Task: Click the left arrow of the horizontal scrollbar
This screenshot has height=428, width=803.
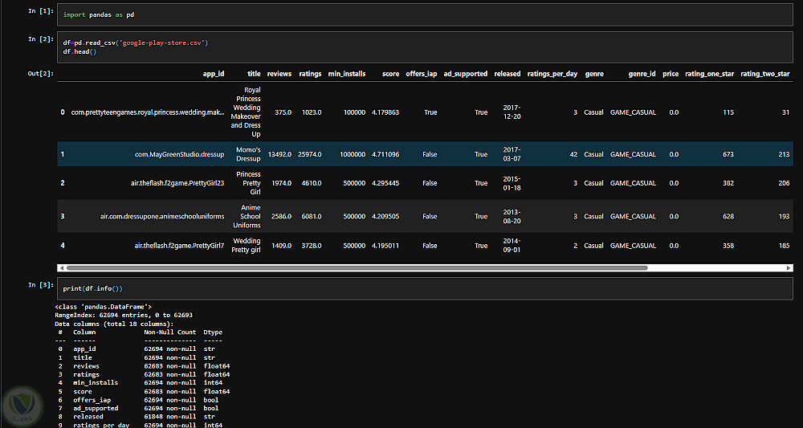Action: pyautogui.click(x=62, y=267)
